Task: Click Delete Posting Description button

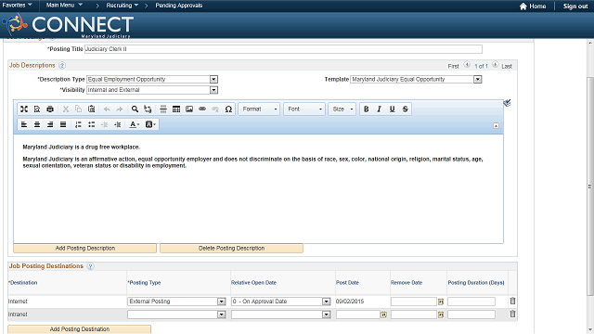Action: pyautogui.click(x=231, y=248)
